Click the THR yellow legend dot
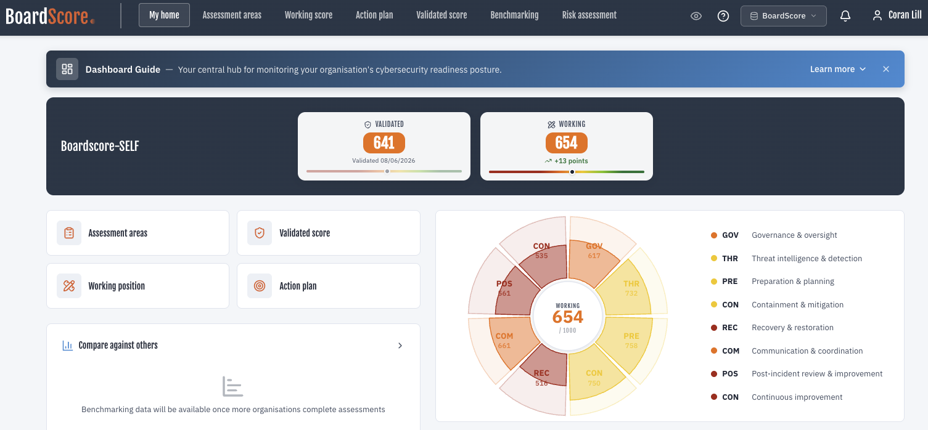The image size is (928, 430). coord(714,259)
